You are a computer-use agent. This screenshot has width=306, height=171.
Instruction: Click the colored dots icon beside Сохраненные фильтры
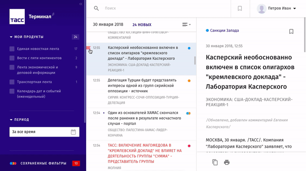[x=13, y=163]
